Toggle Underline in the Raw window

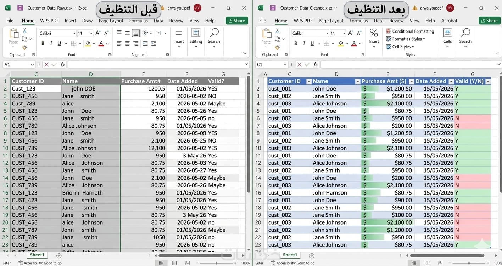tap(59, 44)
